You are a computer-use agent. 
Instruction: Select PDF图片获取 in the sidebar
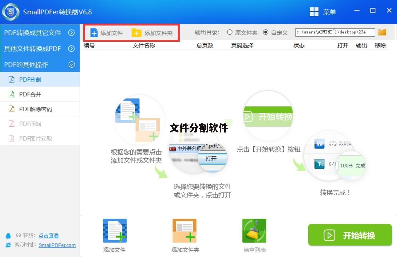pyautogui.click(x=40, y=138)
